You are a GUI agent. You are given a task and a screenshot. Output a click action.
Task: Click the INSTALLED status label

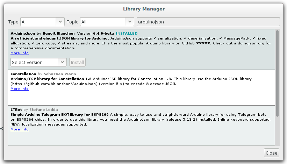tap(126, 34)
